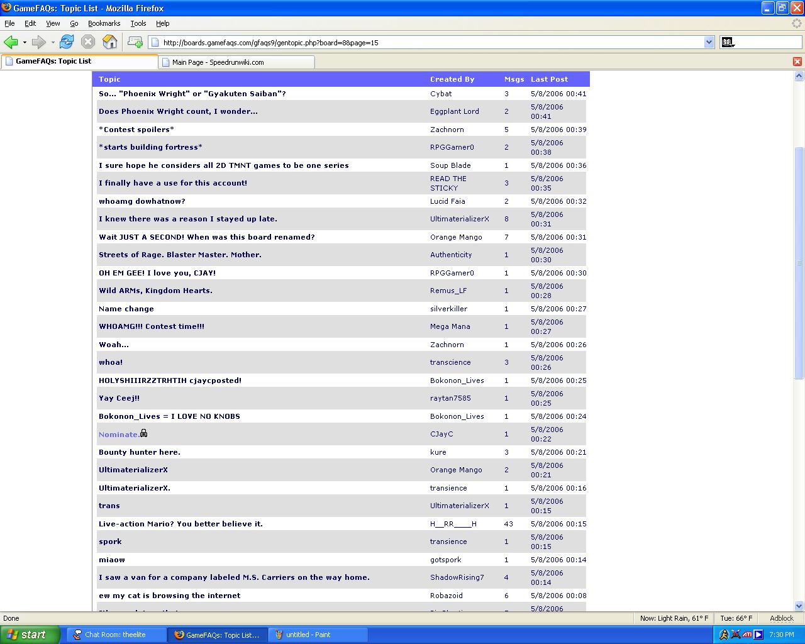Open the File menu
The width and height of the screenshot is (805, 644).
(x=9, y=23)
